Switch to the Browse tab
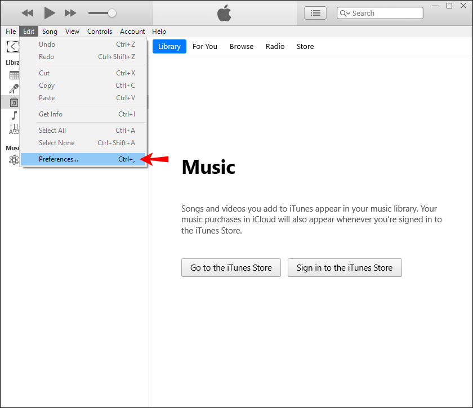Image resolution: width=473 pixels, height=408 pixels. tap(242, 47)
